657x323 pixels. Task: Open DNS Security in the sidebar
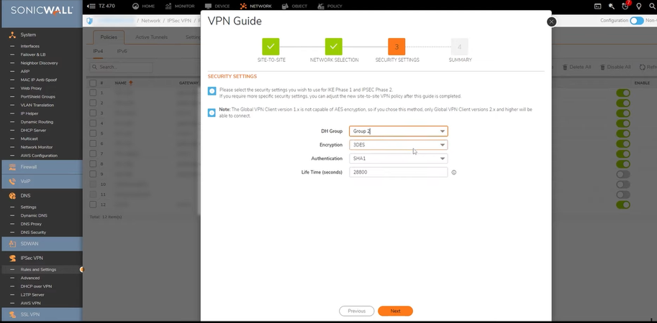[33, 233]
